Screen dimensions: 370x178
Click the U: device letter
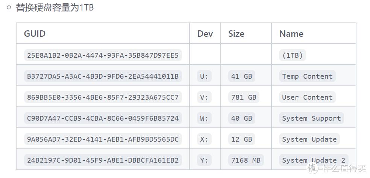pos(204,76)
